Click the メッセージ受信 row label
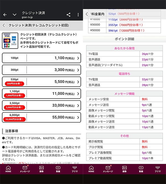The image size is (166, 184). pyautogui.click(x=98, y=99)
